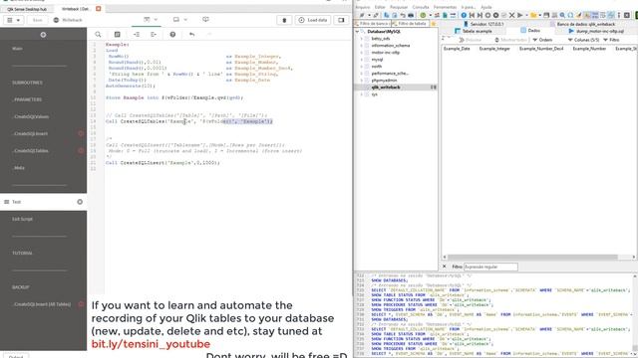Expand the information_schema database node
The width and height of the screenshot is (638, 358).
tap(361, 46)
